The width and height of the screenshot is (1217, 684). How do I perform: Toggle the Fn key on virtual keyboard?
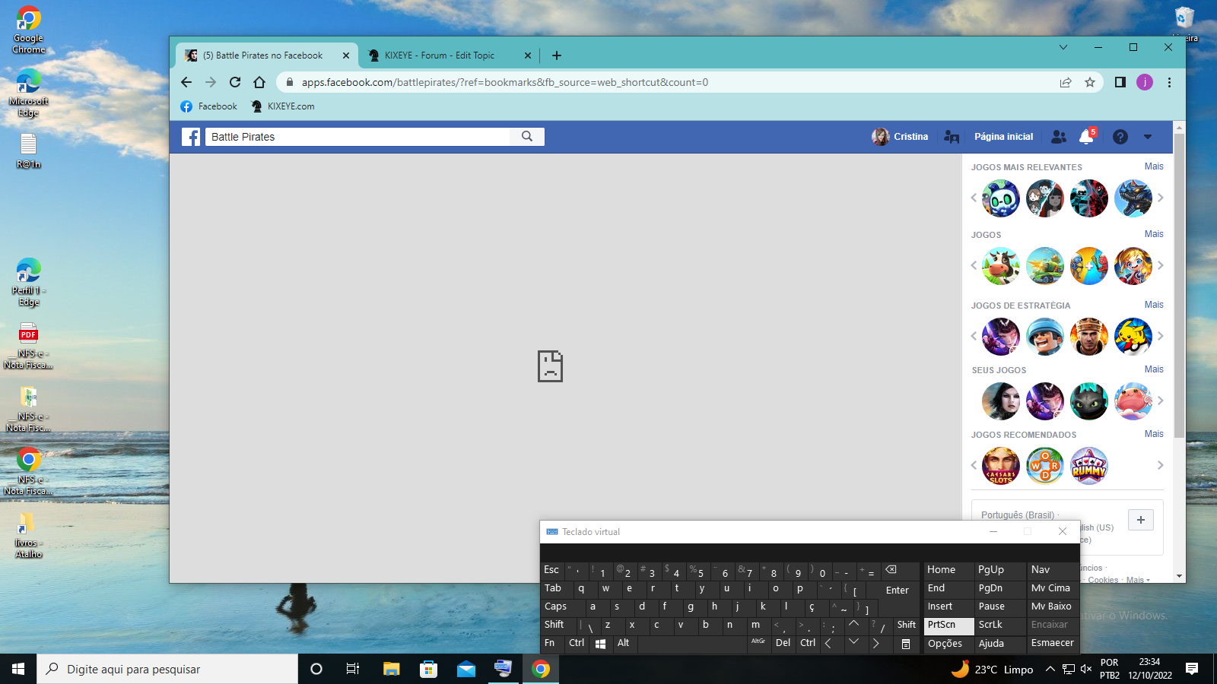pyautogui.click(x=551, y=643)
